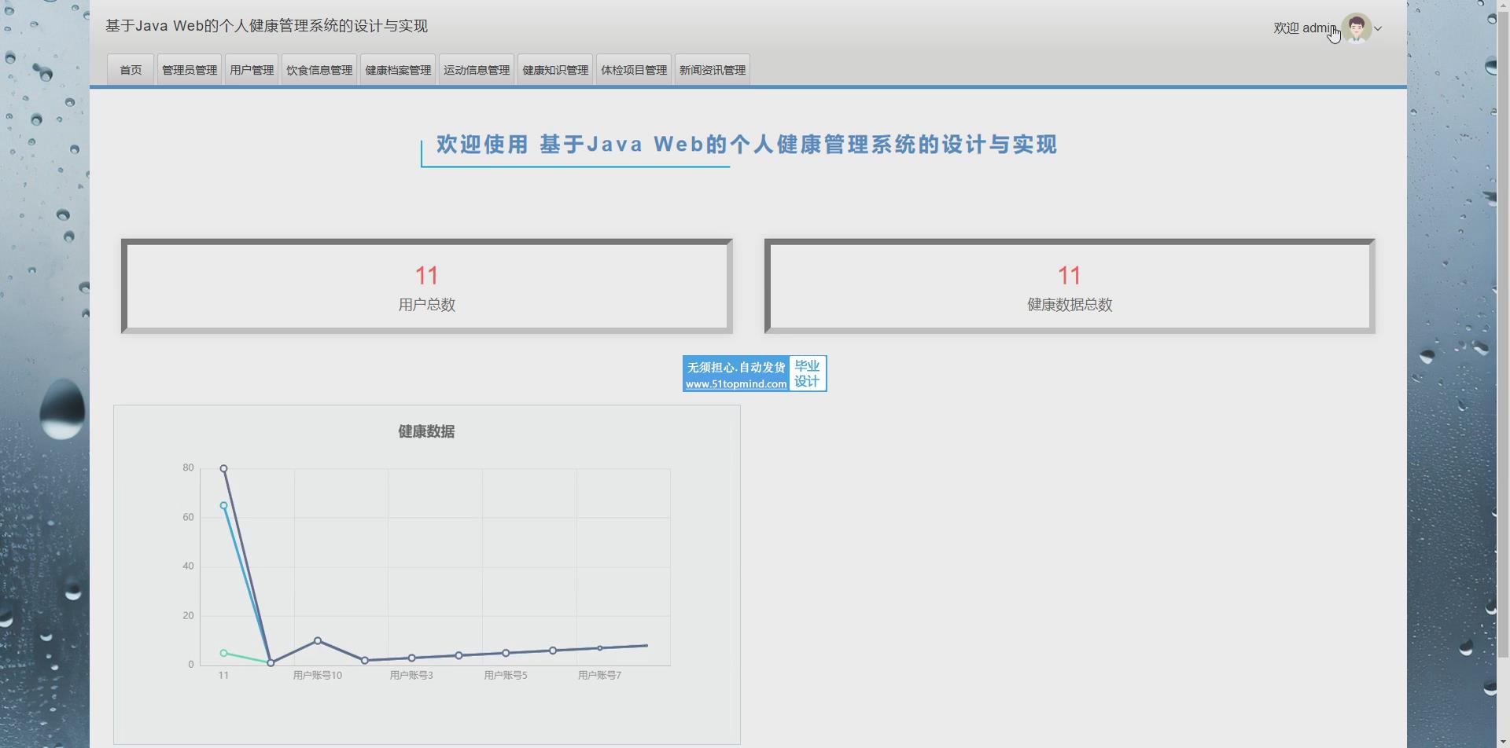Click the scrollbar down arrow at the bottom
Image resolution: width=1510 pixels, height=748 pixels.
tap(1502, 741)
